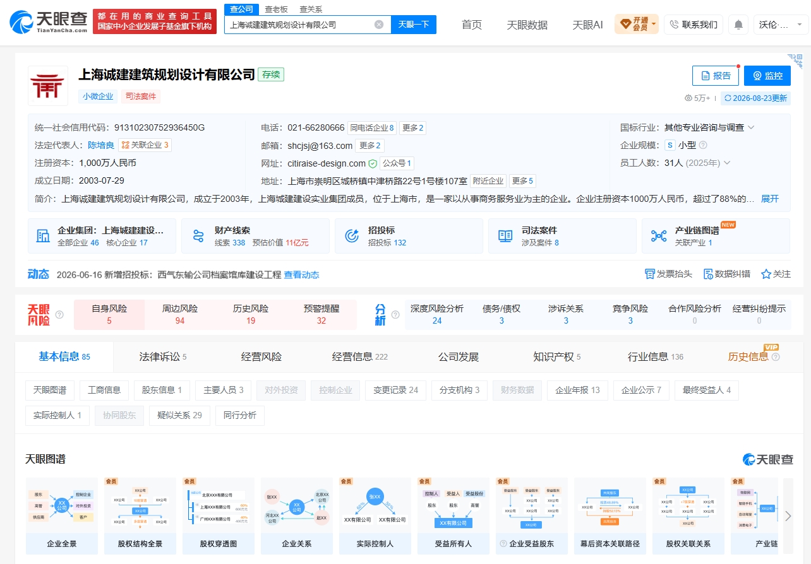Screen dimensions: 811x564
Task: Open the 经营风险 tab
Action: [261, 357]
